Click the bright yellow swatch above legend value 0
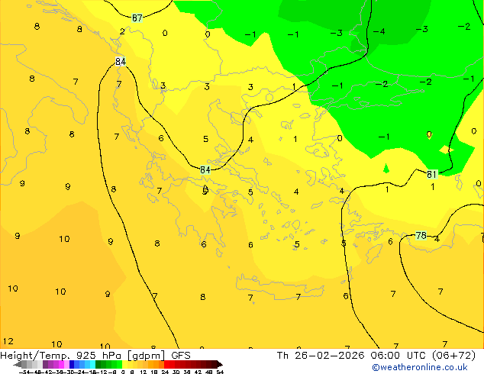This screenshot has width=484, height=374. pyautogui.click(x=124, y=365)
